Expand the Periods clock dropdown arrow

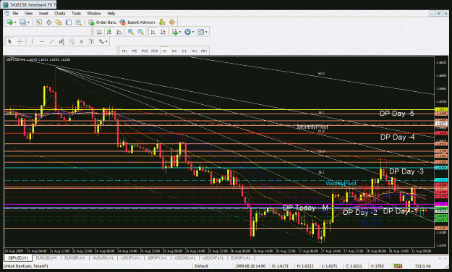tap(193, 32)
